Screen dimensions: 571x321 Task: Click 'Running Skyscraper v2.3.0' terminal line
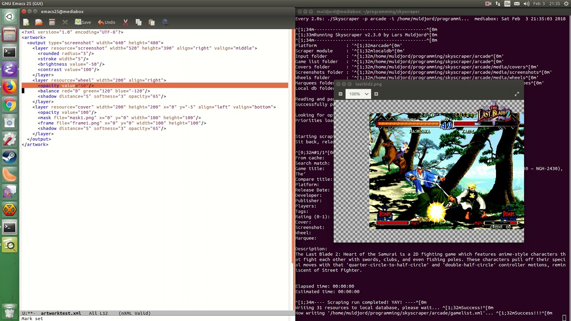pyautogui.click(x=366, y=35)
